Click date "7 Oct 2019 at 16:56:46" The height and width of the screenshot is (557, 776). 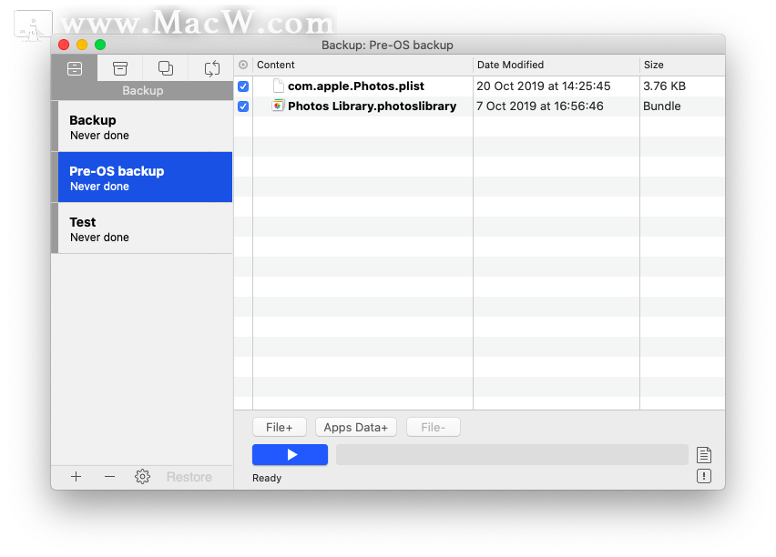coord(540,106)
